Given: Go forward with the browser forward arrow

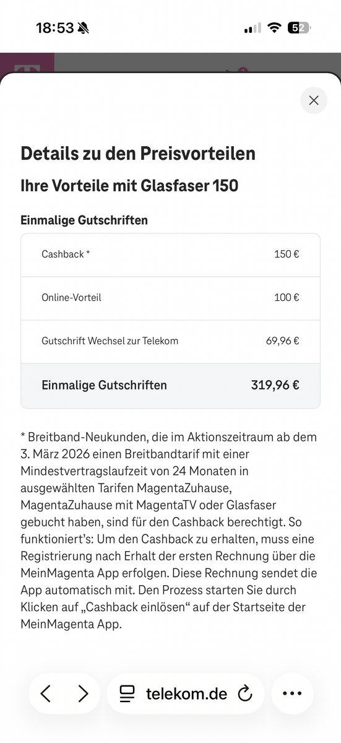Looking at the screenshot, I should tap(83, 693).
